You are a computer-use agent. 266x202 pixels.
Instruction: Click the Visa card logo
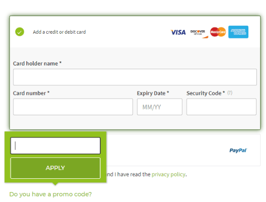[178, 32]
